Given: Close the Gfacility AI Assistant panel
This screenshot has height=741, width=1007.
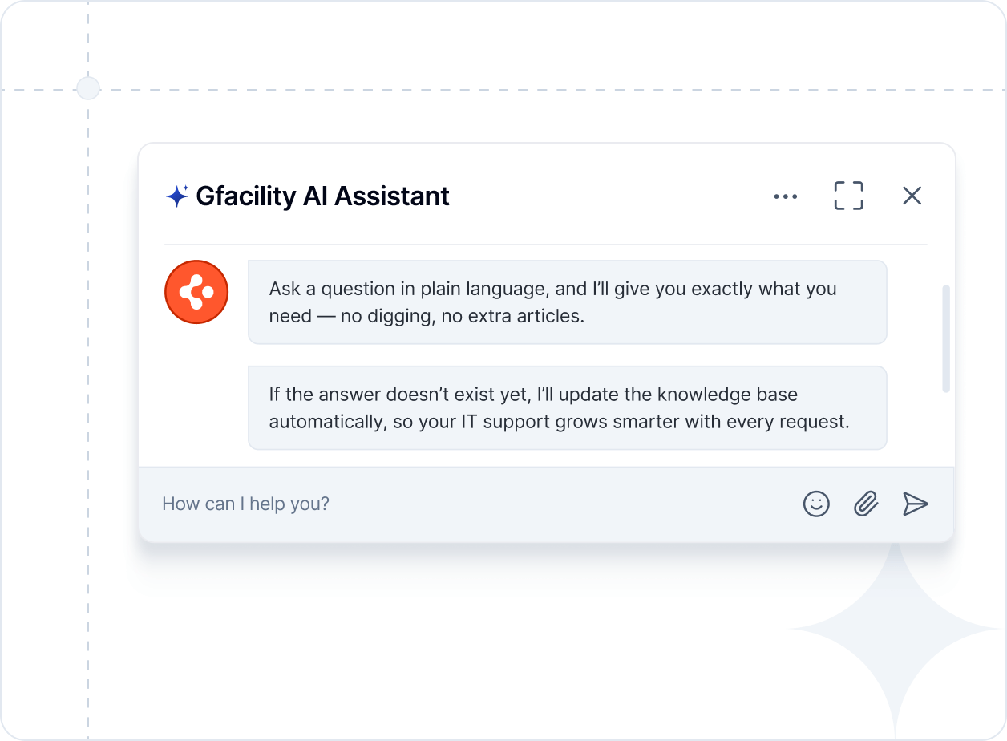Looking at the screenshot, I should point(912,196).
